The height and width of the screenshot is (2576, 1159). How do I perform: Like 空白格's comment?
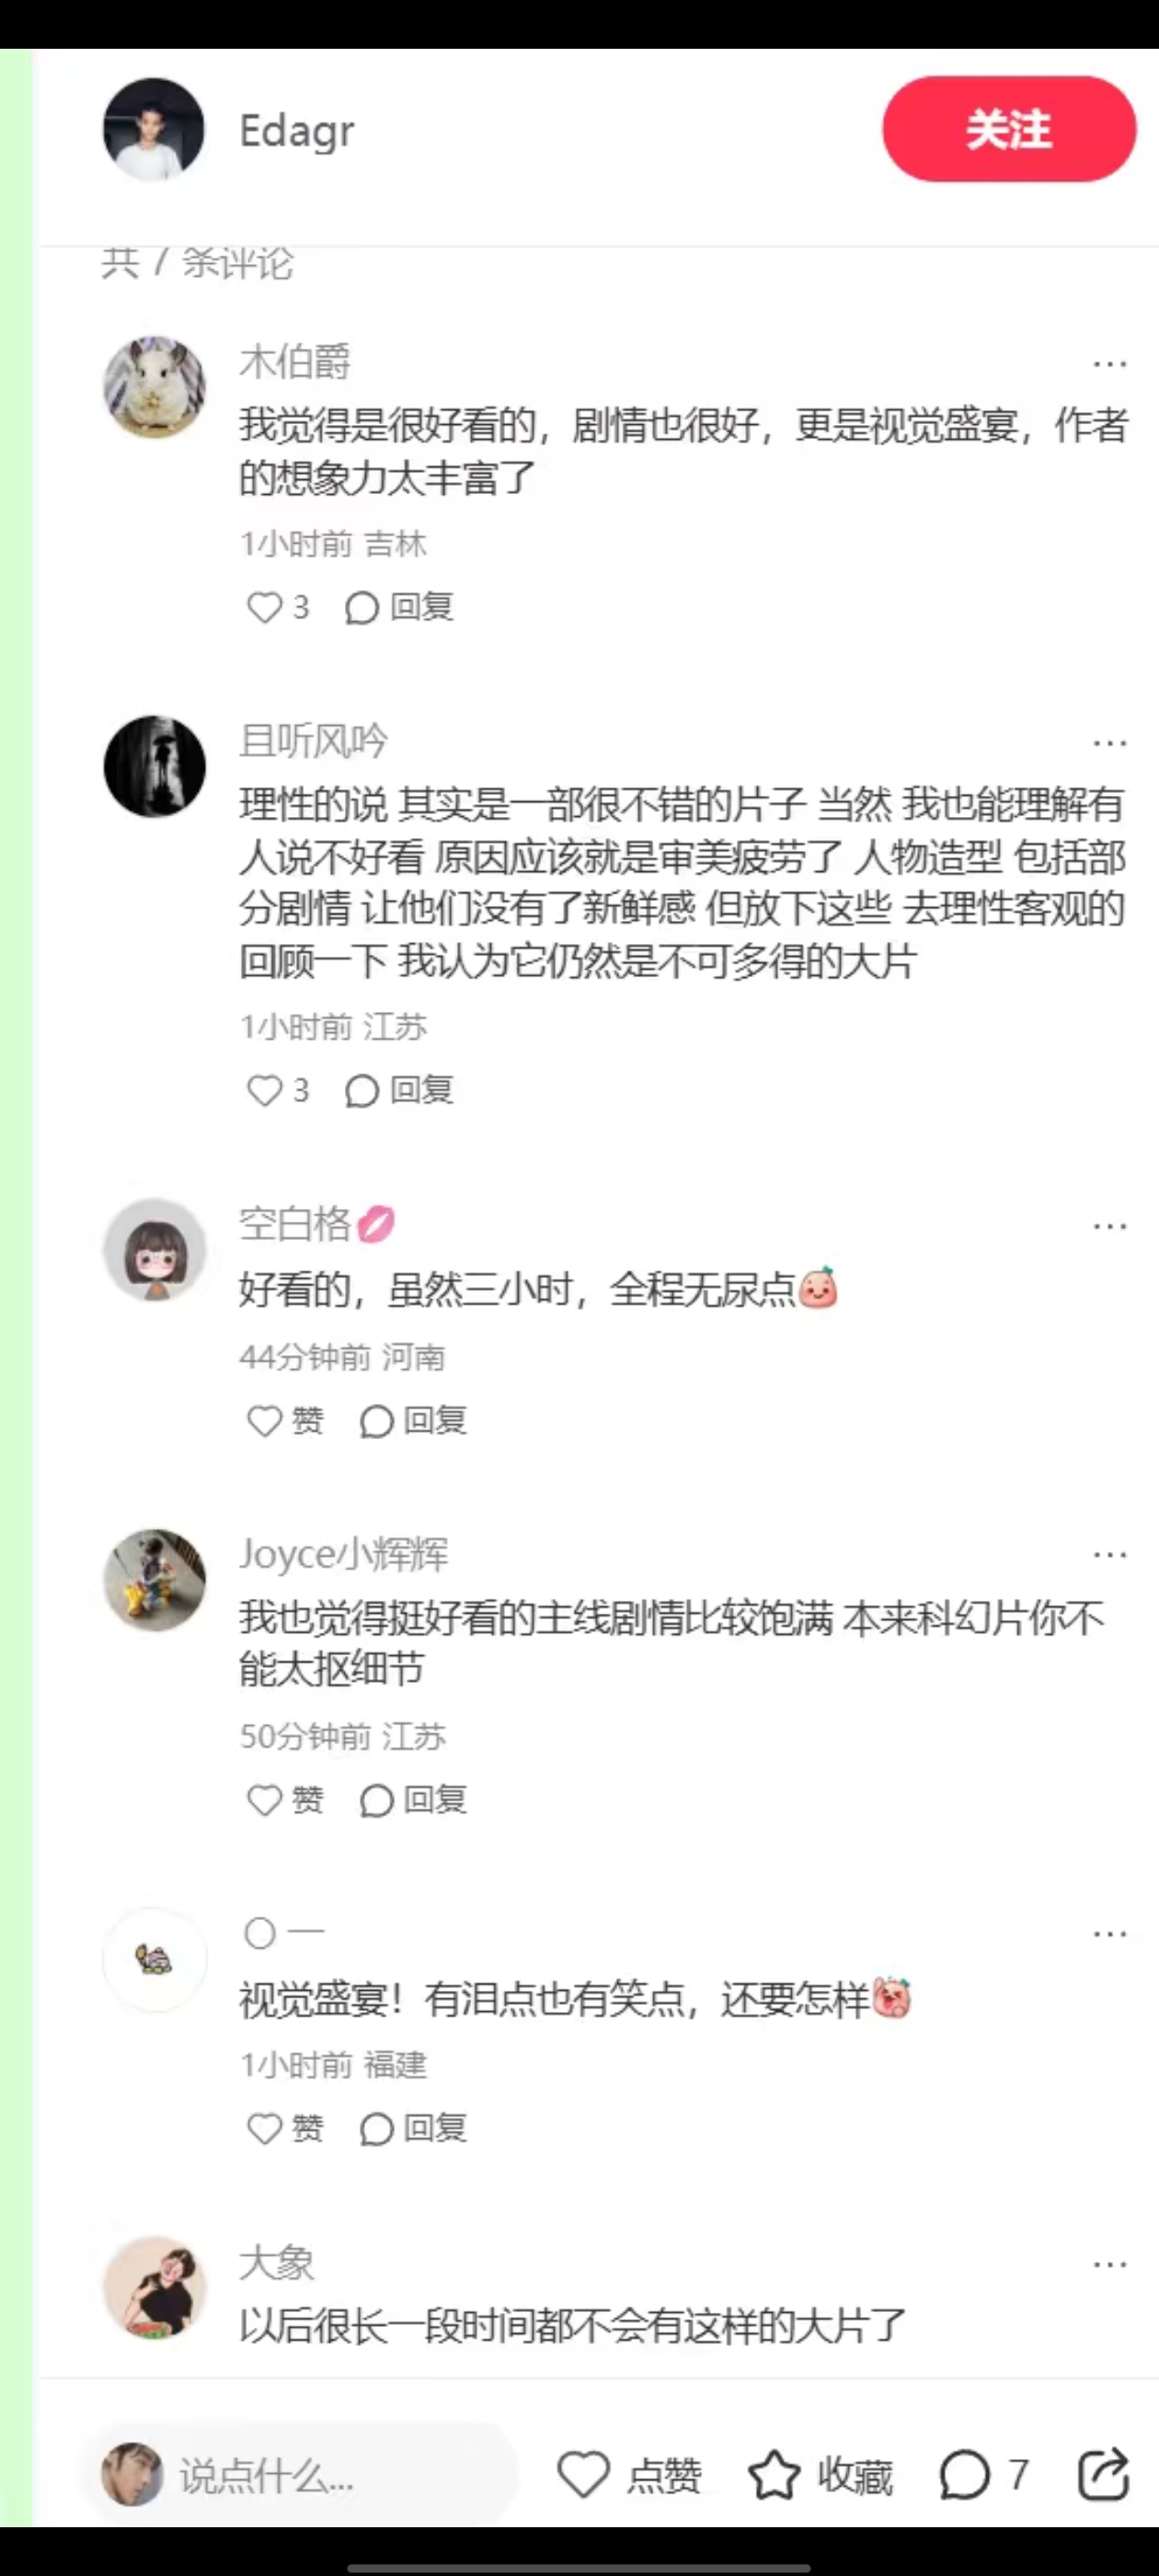click(285, 1420)
